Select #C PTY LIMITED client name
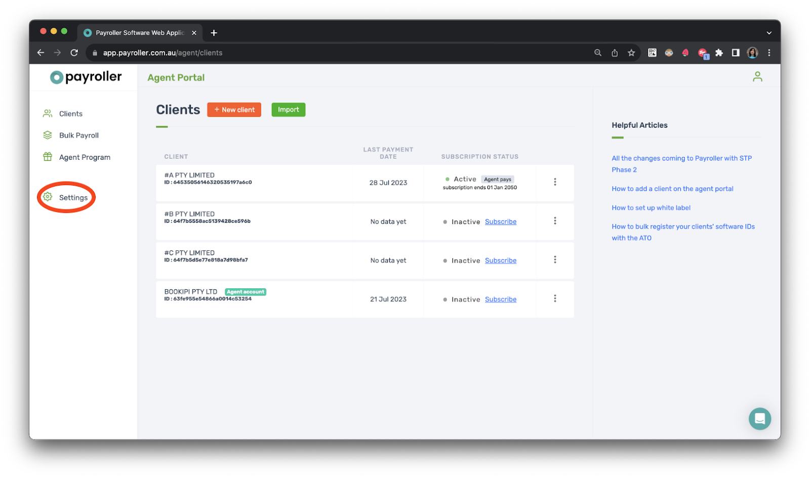This screenshot has height=478, width=810. [x=189, y=253]
